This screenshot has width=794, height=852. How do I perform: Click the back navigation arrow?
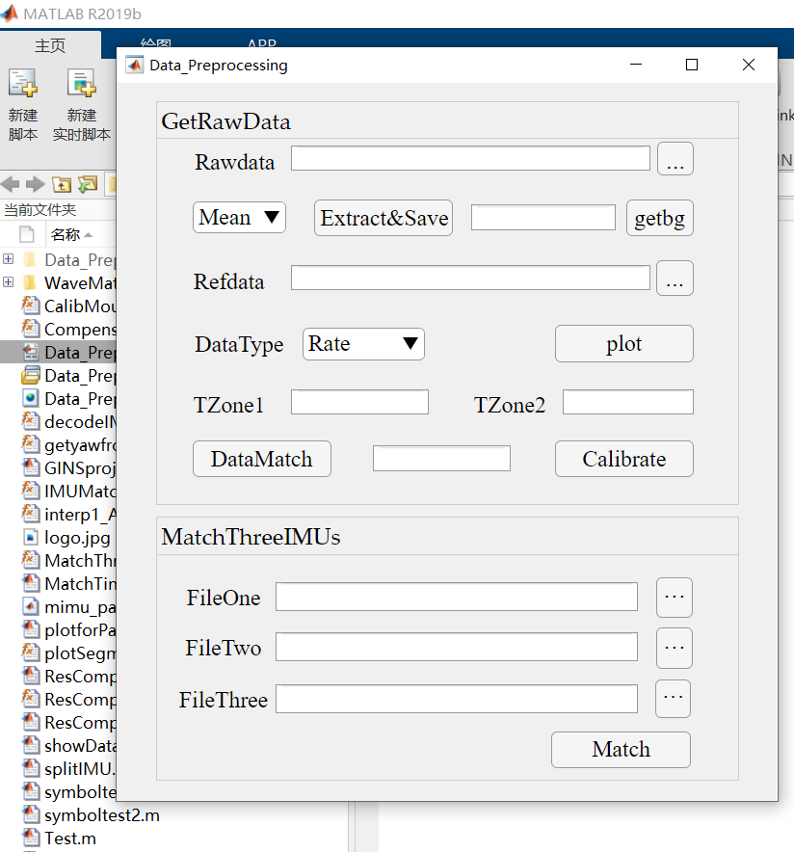(11, 184)
